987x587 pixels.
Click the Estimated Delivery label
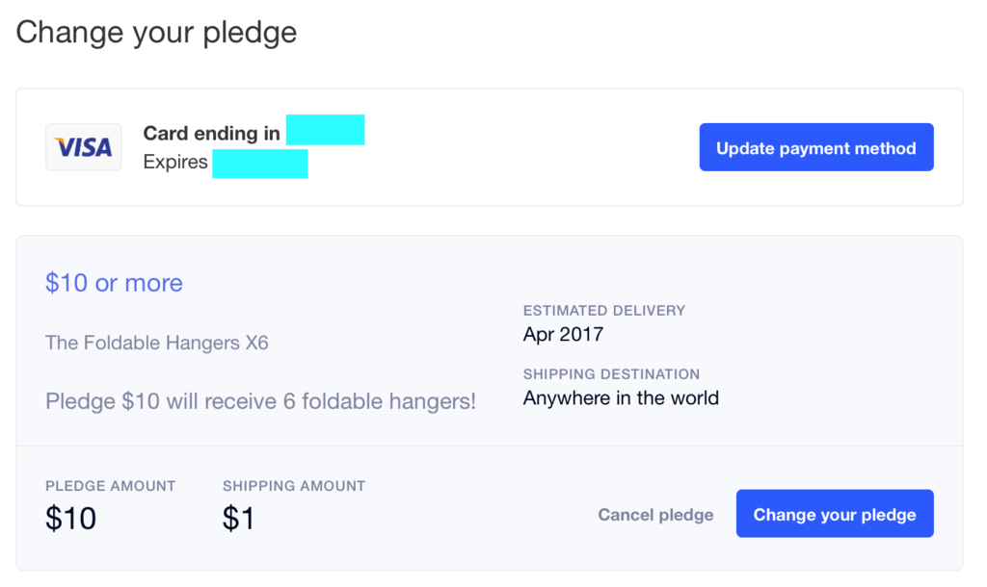click(x=604, y=311)
